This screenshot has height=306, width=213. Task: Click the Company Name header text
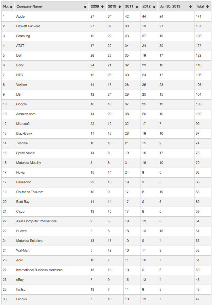click(29, 7)
